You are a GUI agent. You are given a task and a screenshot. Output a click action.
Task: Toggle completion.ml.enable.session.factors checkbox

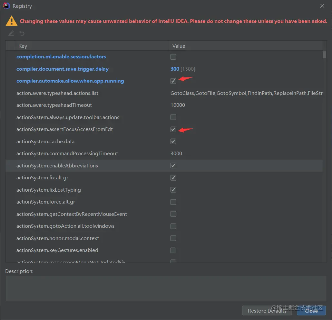(x=173, y=57)
